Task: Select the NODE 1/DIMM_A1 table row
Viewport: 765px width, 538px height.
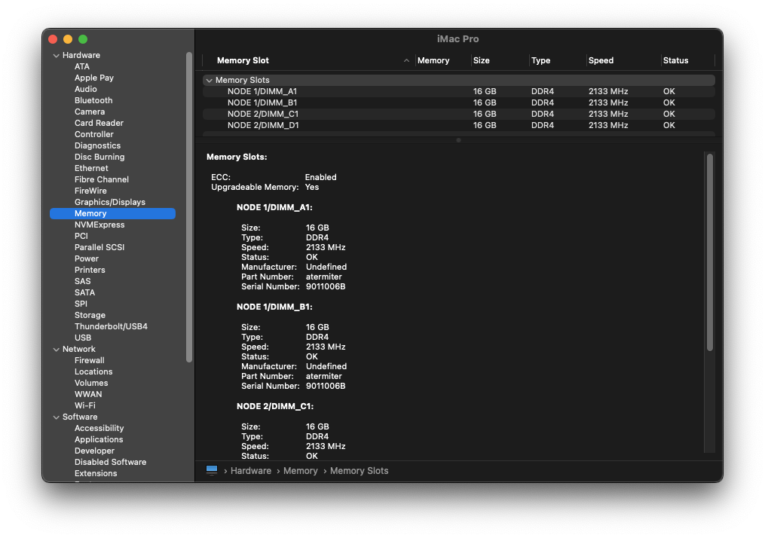Action: (458, 91)
